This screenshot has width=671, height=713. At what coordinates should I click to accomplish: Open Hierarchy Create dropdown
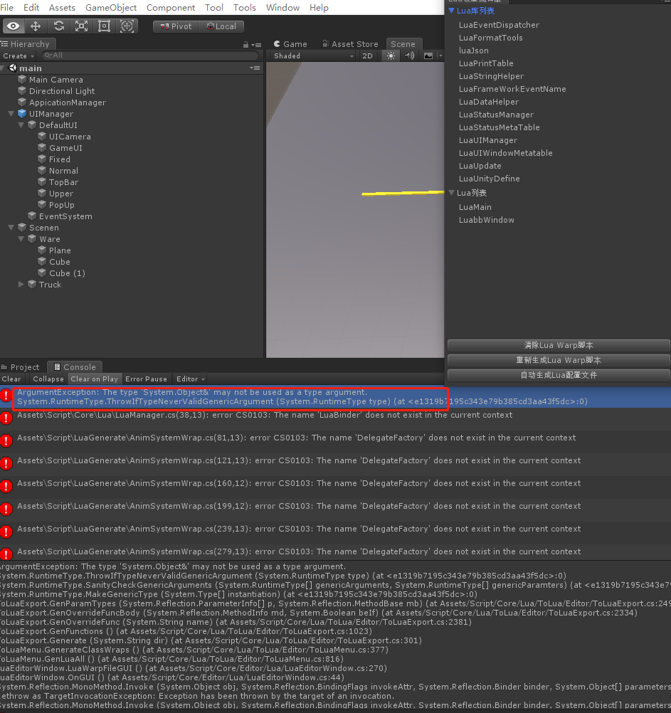[x=19, y=56]
